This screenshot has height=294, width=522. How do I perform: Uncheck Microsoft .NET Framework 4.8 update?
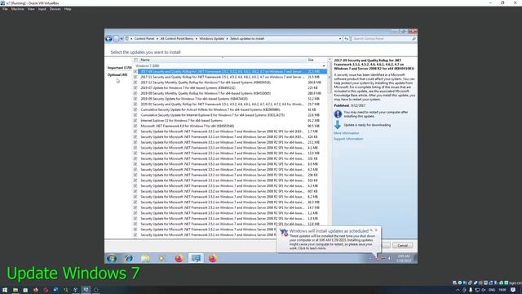pos(135,126)
